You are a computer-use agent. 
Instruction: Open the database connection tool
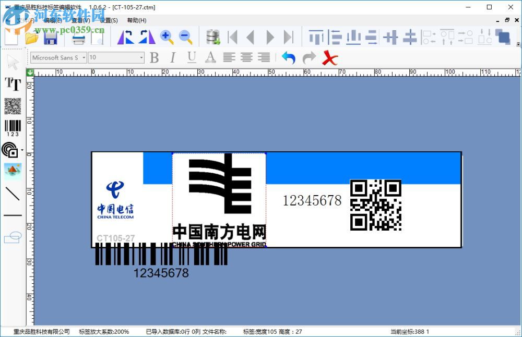pyautogui.click(x=212, y=38)
